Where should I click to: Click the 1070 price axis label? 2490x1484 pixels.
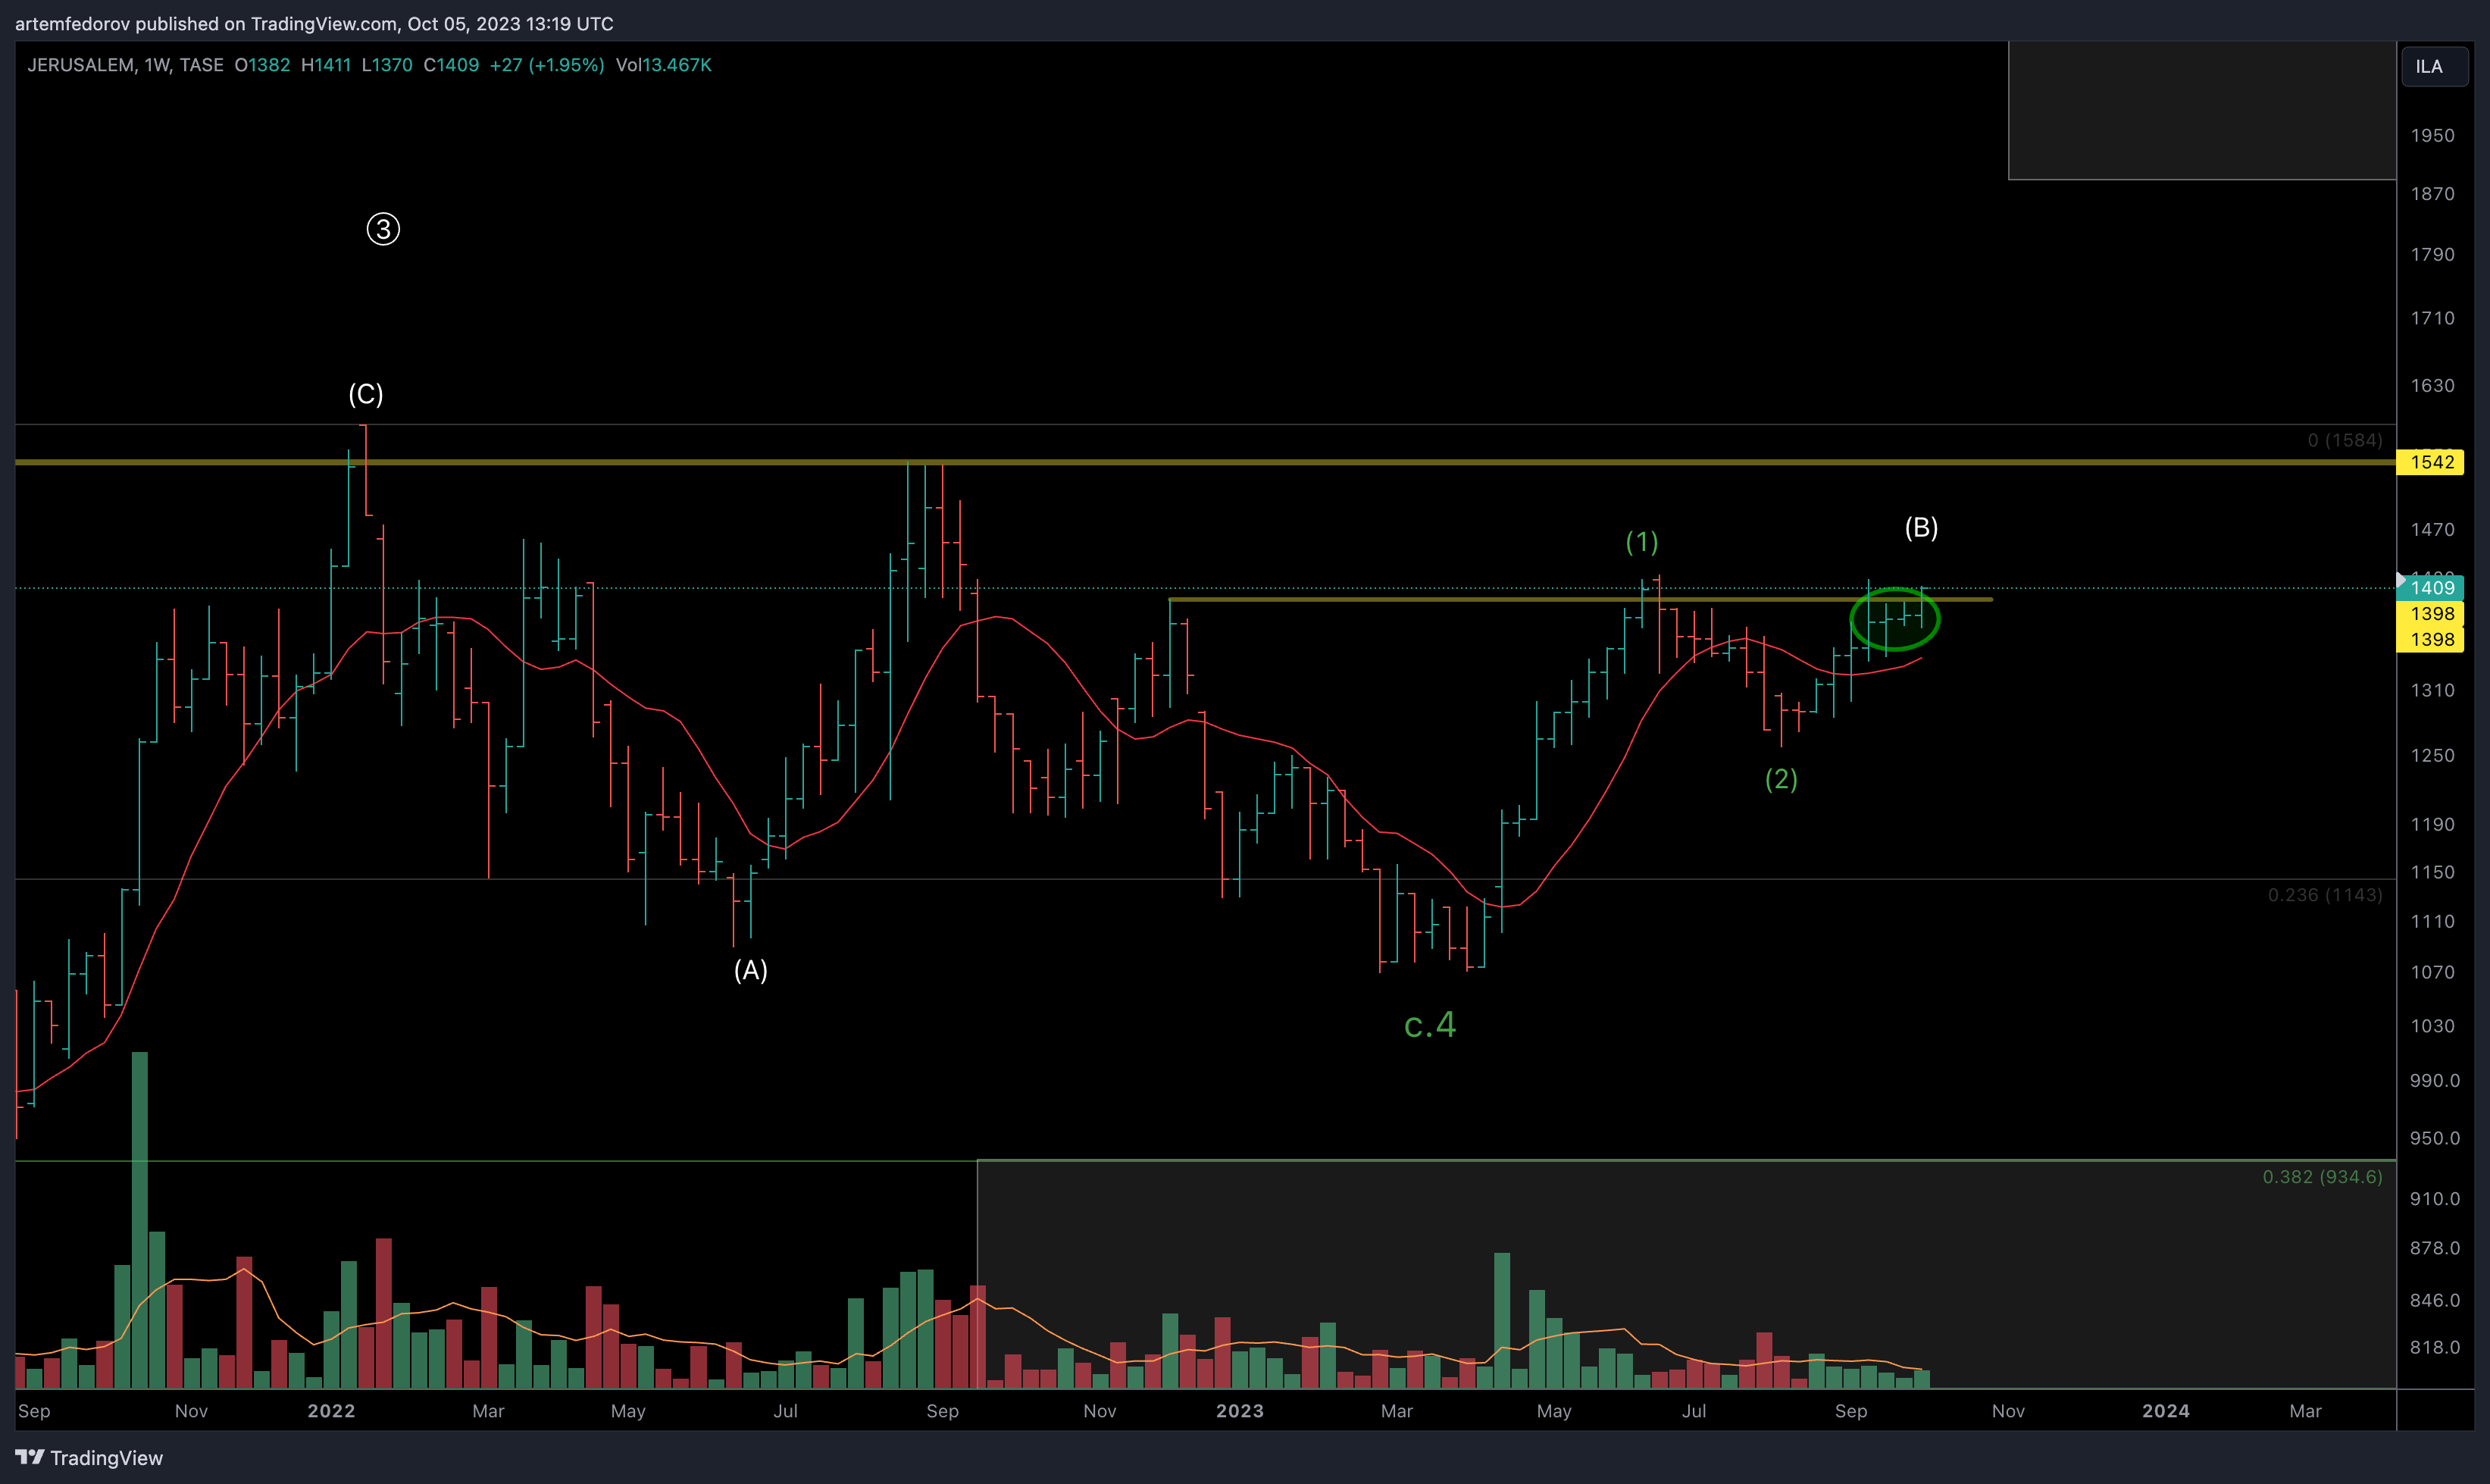2432,972
